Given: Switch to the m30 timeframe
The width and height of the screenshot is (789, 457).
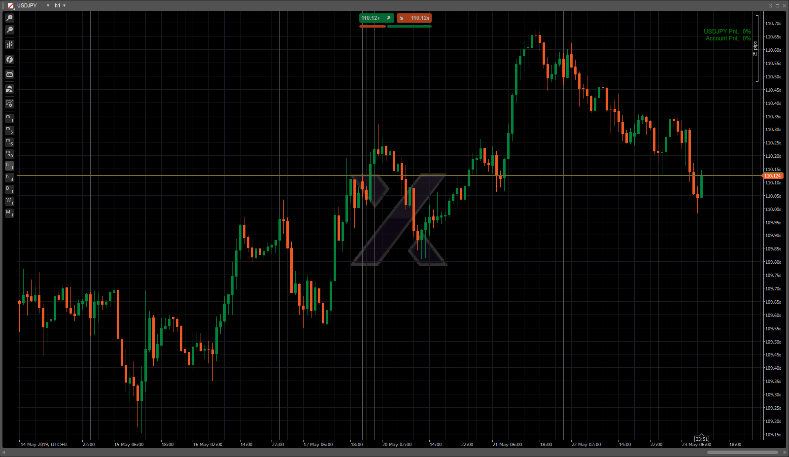Looking at the screenshot, I should tap(9, 154).
